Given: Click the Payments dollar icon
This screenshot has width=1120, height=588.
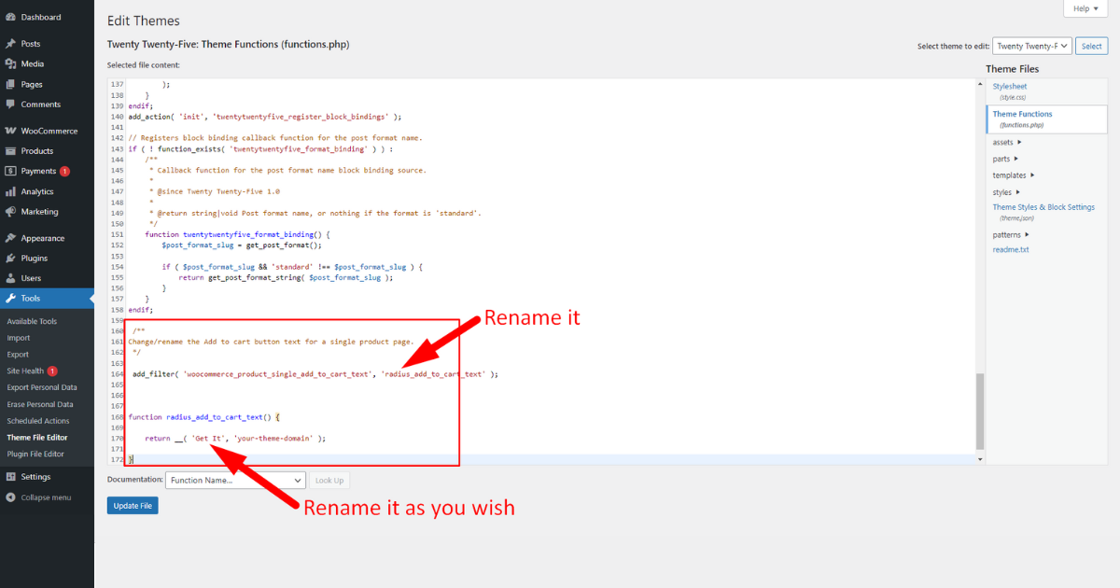Looking at the screenshot, I should click(10, 171).
